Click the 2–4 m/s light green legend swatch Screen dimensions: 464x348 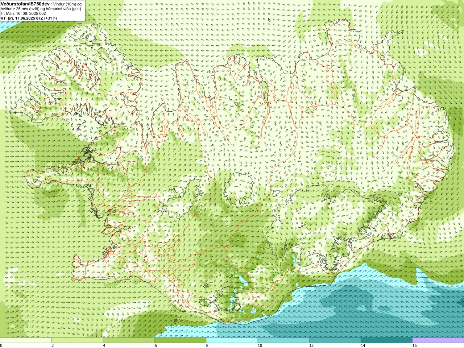tap(77, 340)
